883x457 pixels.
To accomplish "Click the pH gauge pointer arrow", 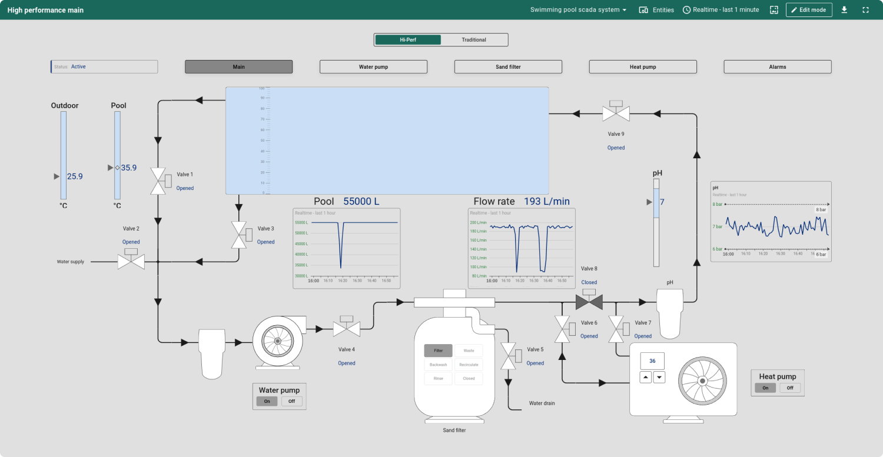I will [649, 202].
